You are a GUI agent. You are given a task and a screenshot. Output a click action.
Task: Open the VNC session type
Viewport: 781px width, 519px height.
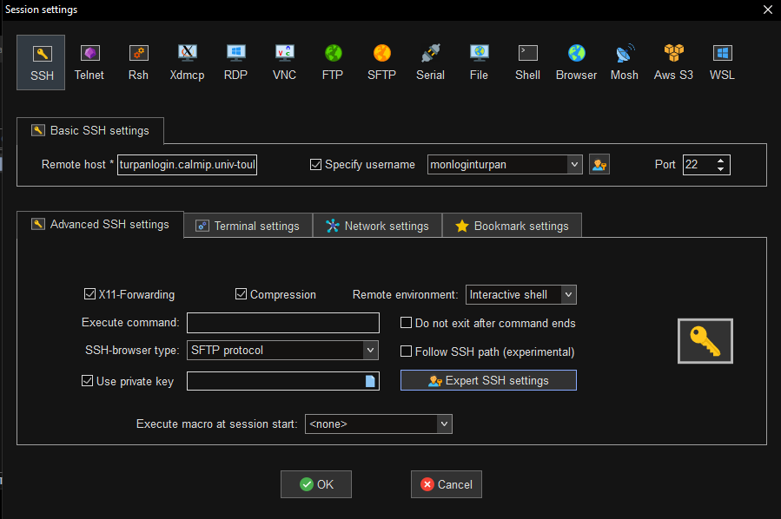[x=284, y=61]
